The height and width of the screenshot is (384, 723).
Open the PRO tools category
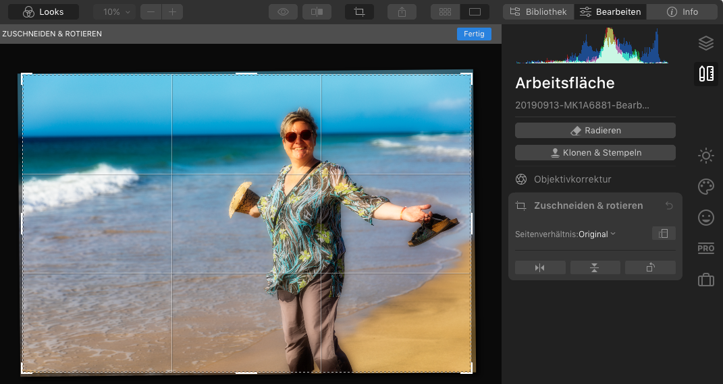(x=705, y=249)
